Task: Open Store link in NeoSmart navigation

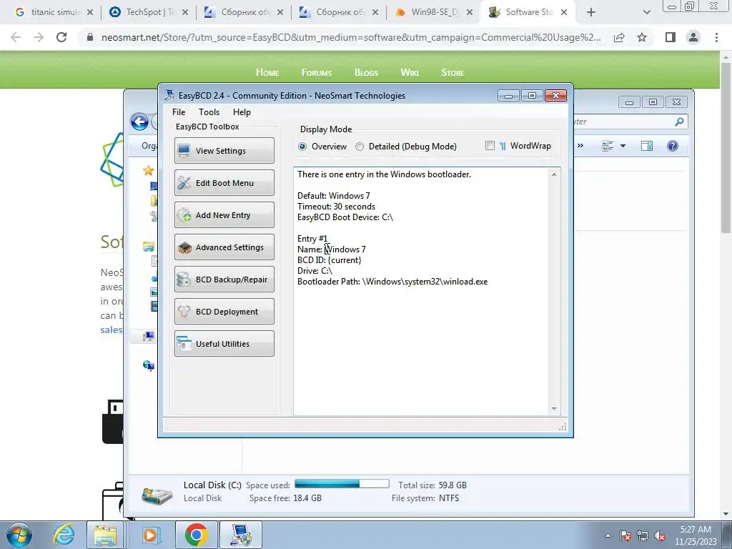Action: 452,72
